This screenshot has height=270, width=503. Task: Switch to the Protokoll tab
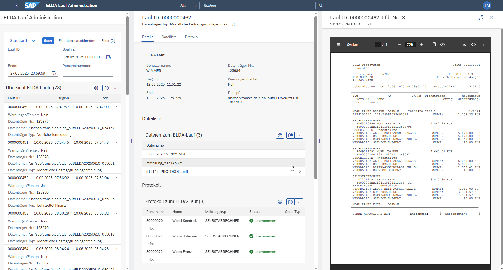click(192, 37)
